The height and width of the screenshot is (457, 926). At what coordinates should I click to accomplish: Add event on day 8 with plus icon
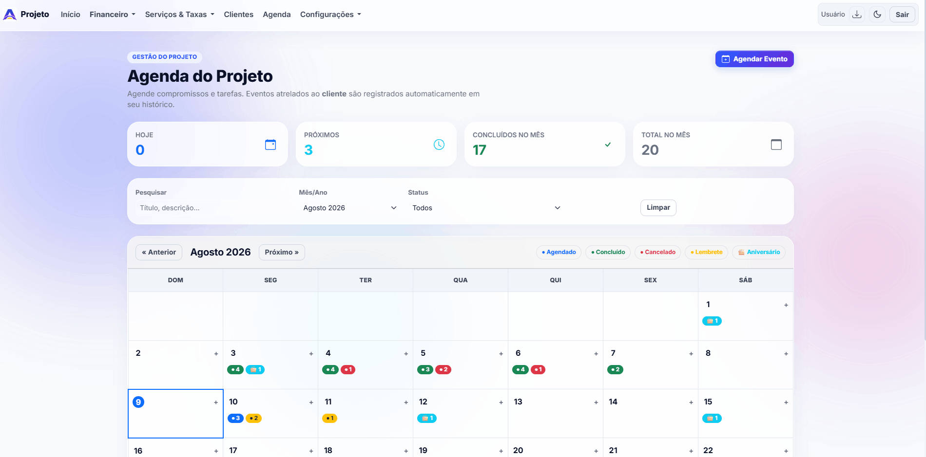pos(786,354)
